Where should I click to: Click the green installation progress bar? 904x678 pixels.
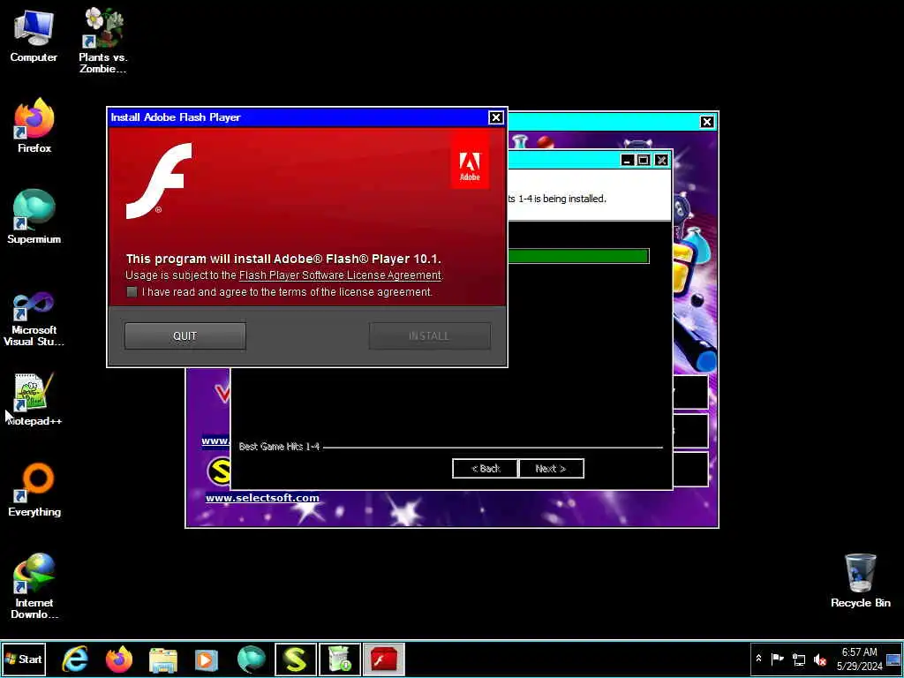click(x=578, y=256)
